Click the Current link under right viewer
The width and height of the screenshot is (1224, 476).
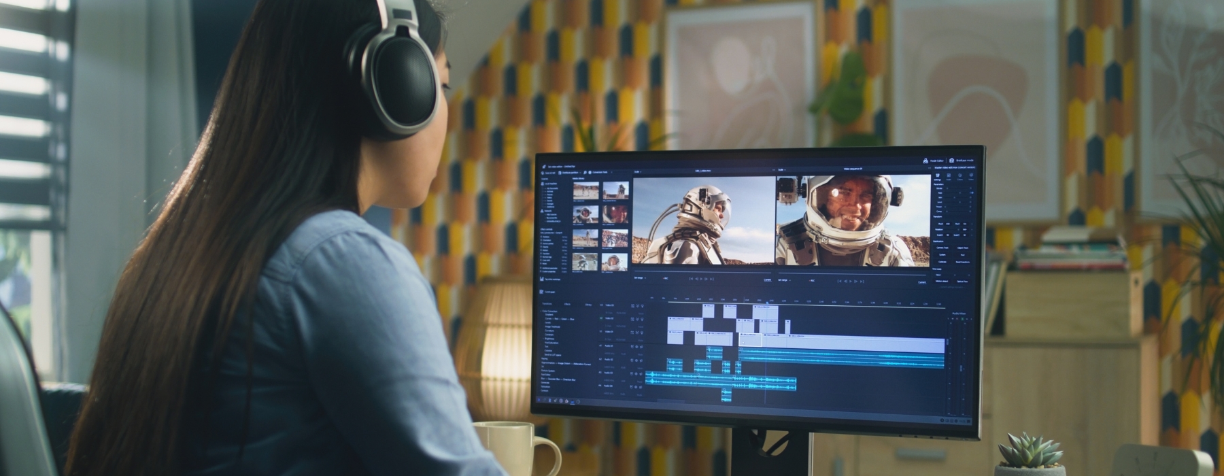pyautogui.click(x=922, y=282)
